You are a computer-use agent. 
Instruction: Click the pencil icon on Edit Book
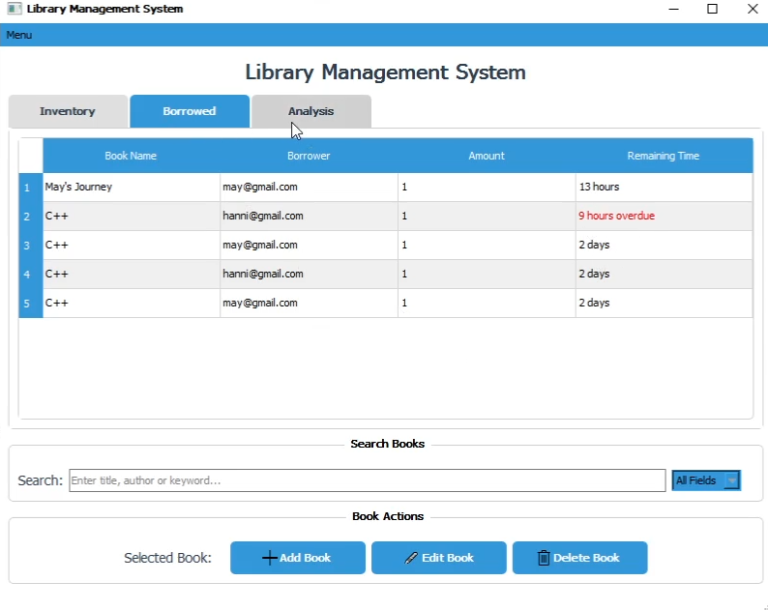411,558
